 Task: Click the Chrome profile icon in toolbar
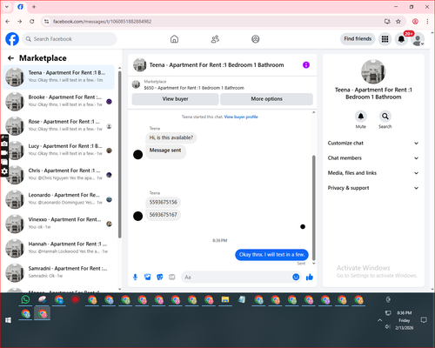pos(415,22)
